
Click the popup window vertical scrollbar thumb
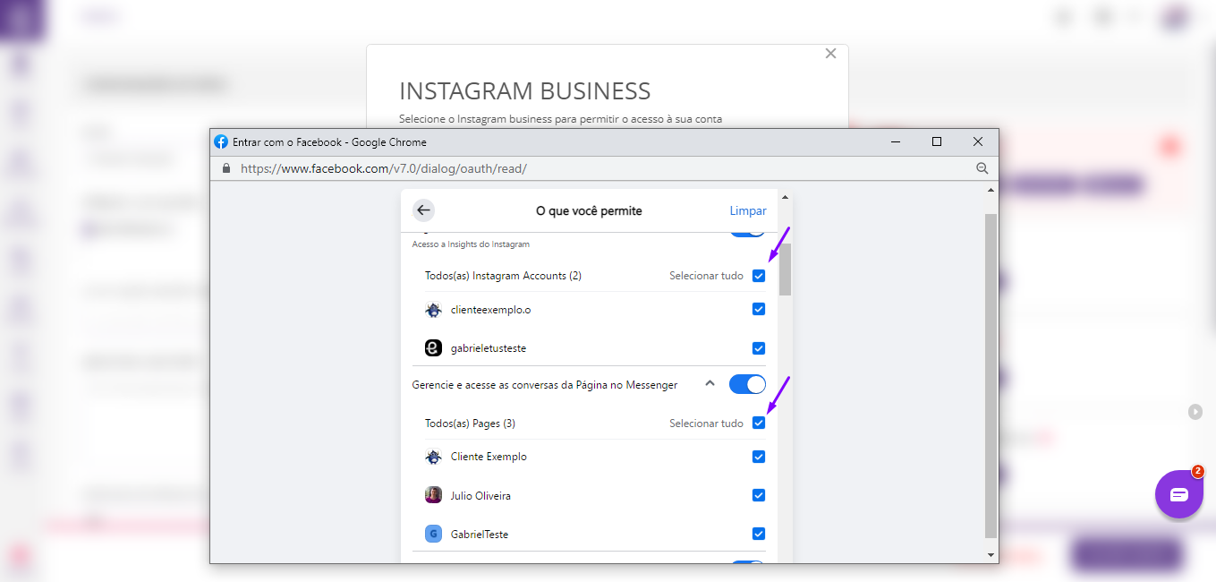click(991, 376)
